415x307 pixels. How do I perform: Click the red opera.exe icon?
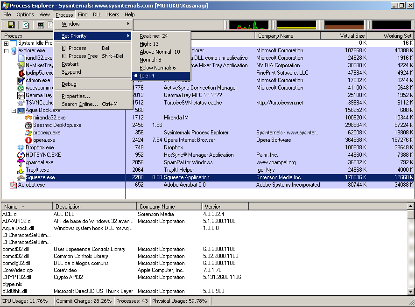pyautogui.click(x=28, y=140)
